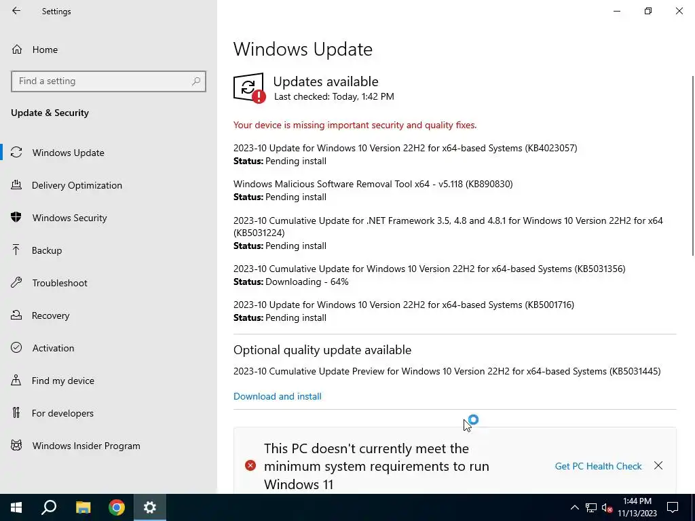Click the KB5031445 Cumulative Update Preview text
Screen dimensions: 695x521
pyautogui.click(x=447, y=371)
